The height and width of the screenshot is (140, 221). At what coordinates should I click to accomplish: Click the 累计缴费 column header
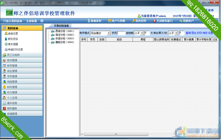click(x=189, y=40)
